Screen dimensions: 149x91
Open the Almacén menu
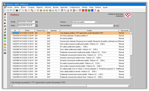(39, 7)
